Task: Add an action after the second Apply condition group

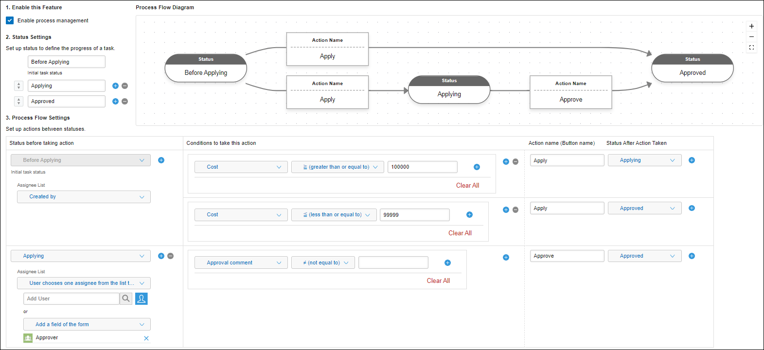Action: (x=506, y=210)
